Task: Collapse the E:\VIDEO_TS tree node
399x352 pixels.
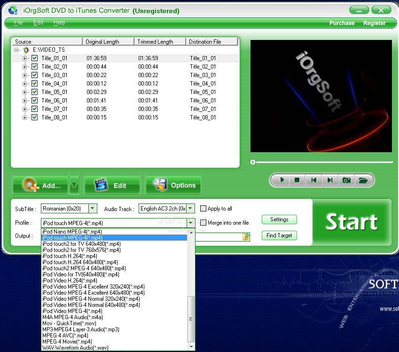Action: click(x=16, y=50)
